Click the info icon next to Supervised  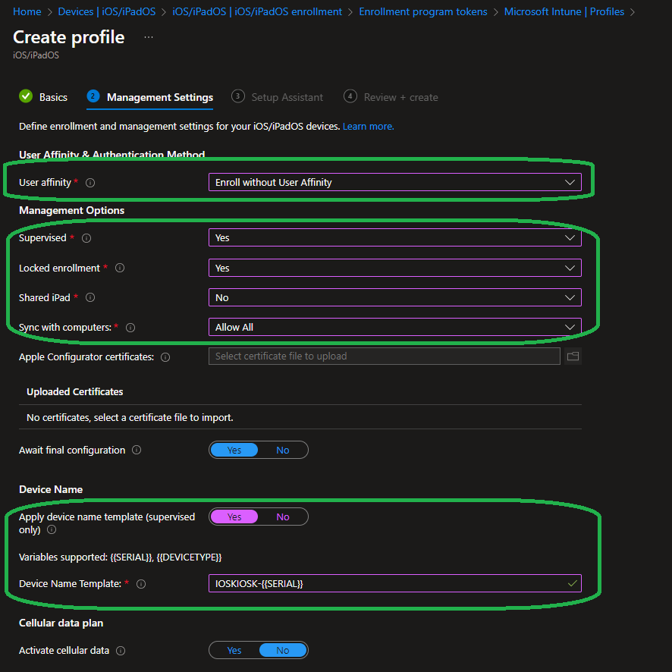coord(86,238)
